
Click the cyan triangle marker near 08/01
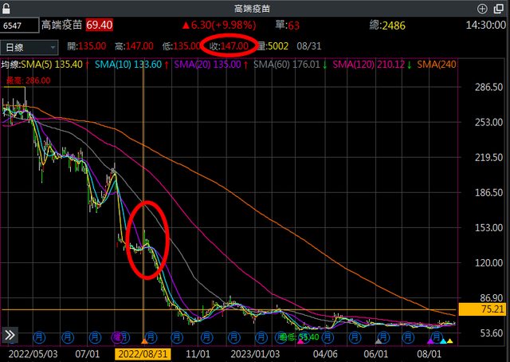coord(443,340)
